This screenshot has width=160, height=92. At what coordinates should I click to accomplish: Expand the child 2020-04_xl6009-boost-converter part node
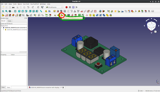(x=3, y=30)
